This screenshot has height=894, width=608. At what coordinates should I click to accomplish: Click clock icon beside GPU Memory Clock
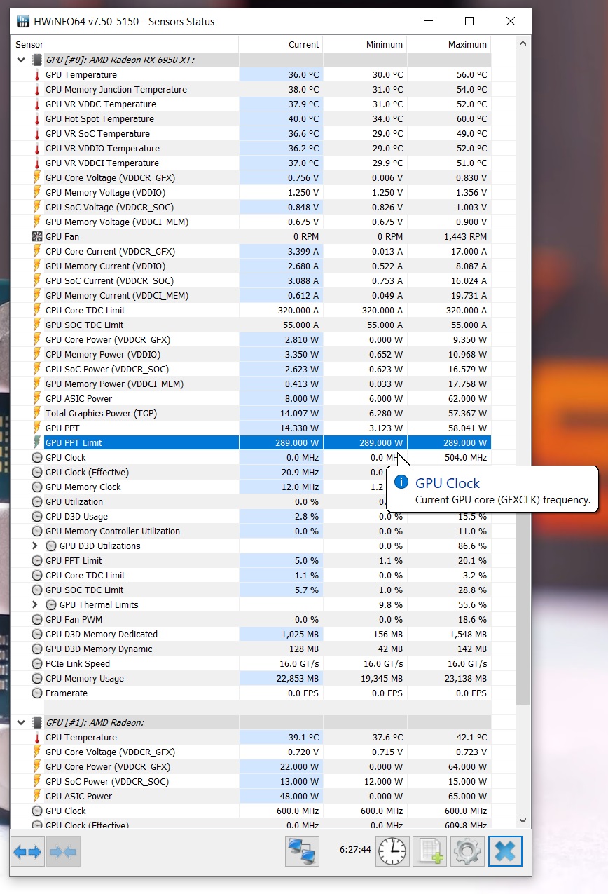click(37, 487)
